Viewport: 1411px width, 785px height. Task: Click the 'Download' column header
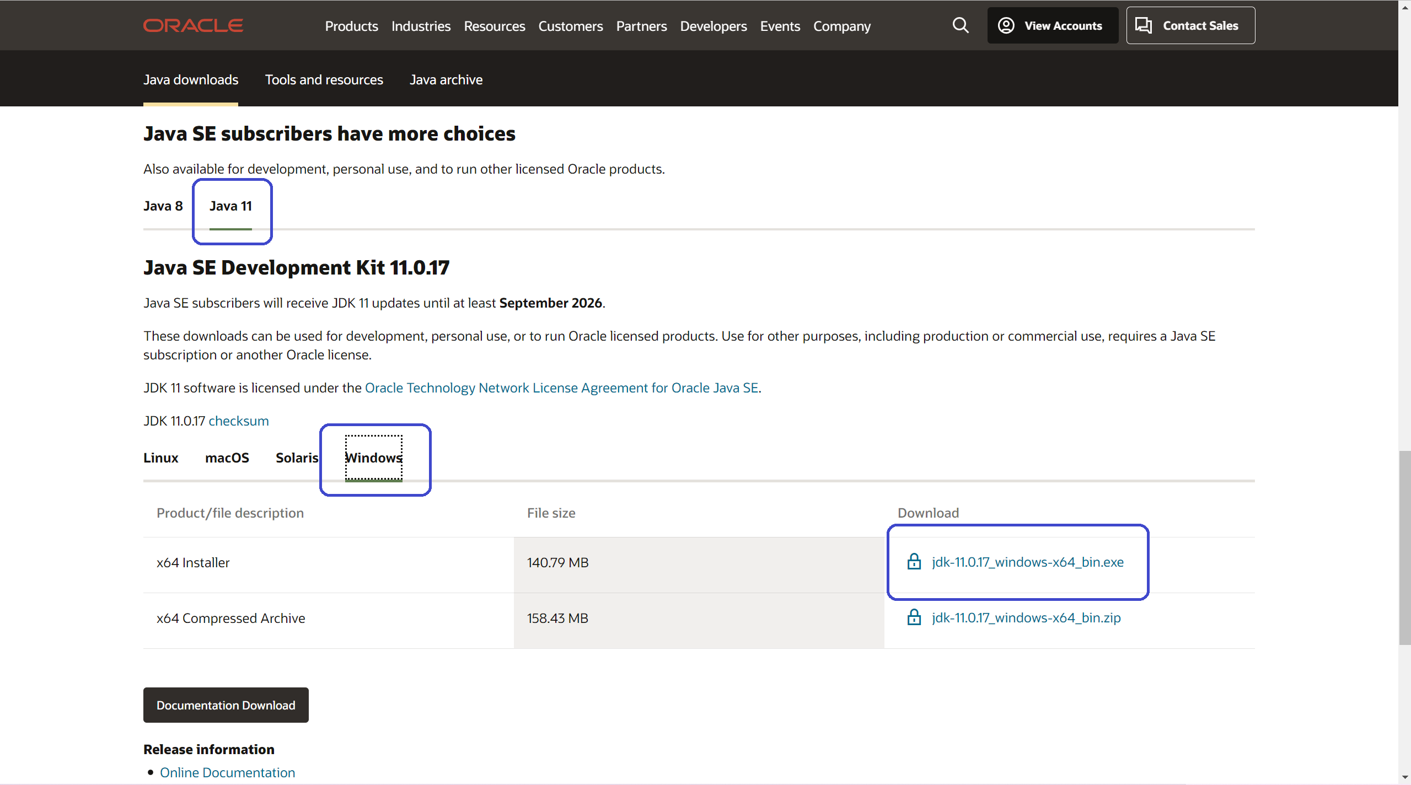pos(928,513)
